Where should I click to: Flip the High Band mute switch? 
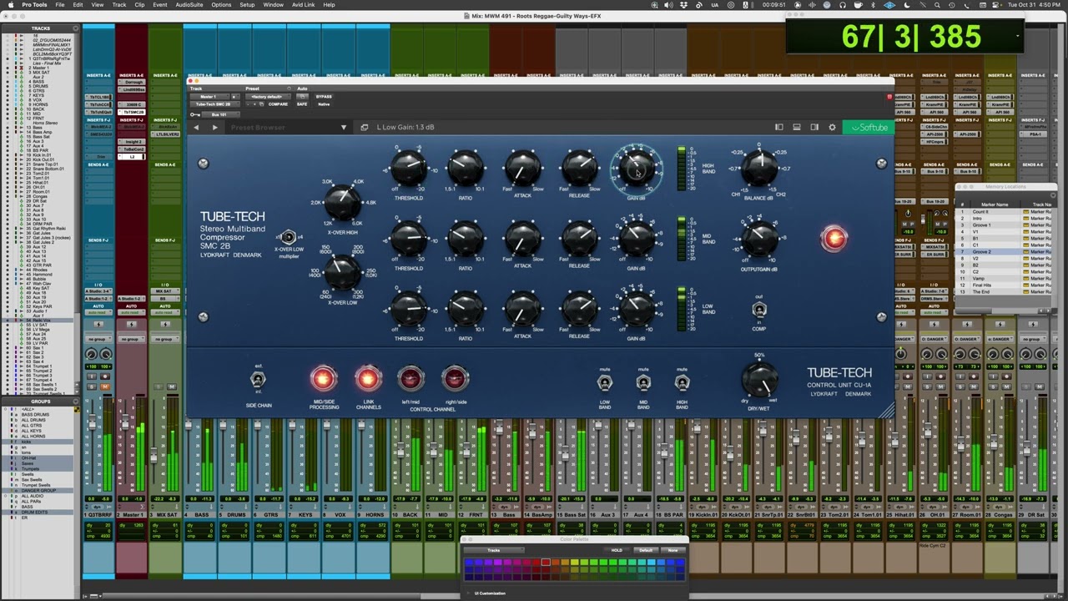coord(682,383)
